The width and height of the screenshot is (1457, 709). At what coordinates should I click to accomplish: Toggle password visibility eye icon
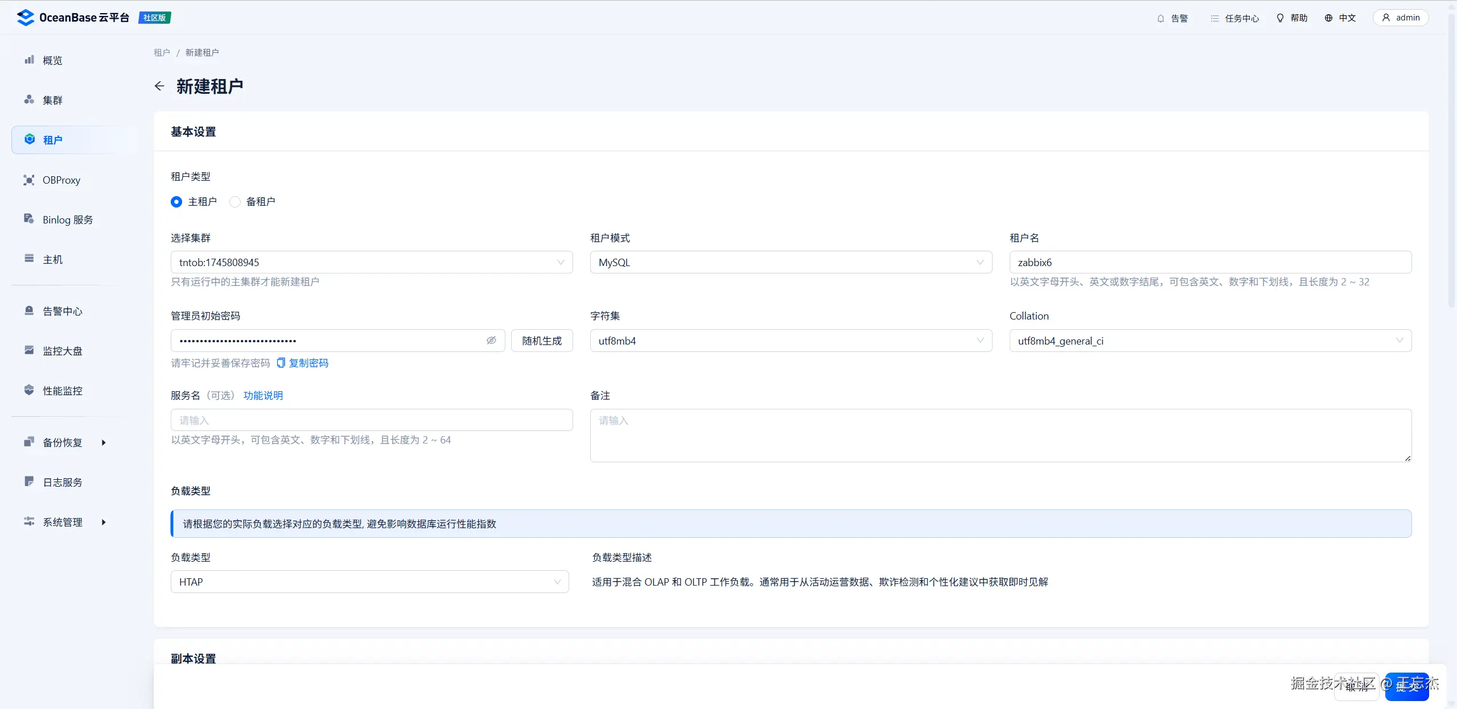(x=491, y=341)
